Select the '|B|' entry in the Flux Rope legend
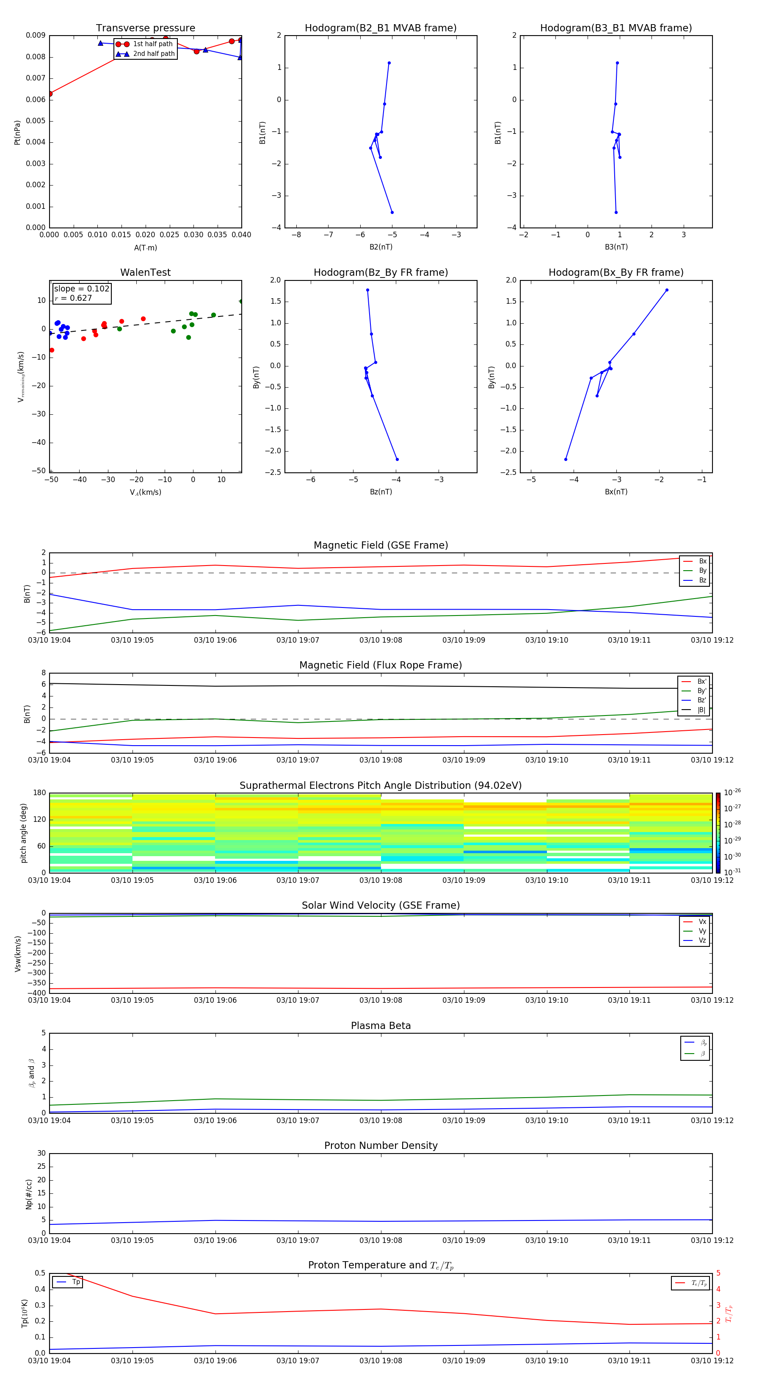 tap(694, 710)
